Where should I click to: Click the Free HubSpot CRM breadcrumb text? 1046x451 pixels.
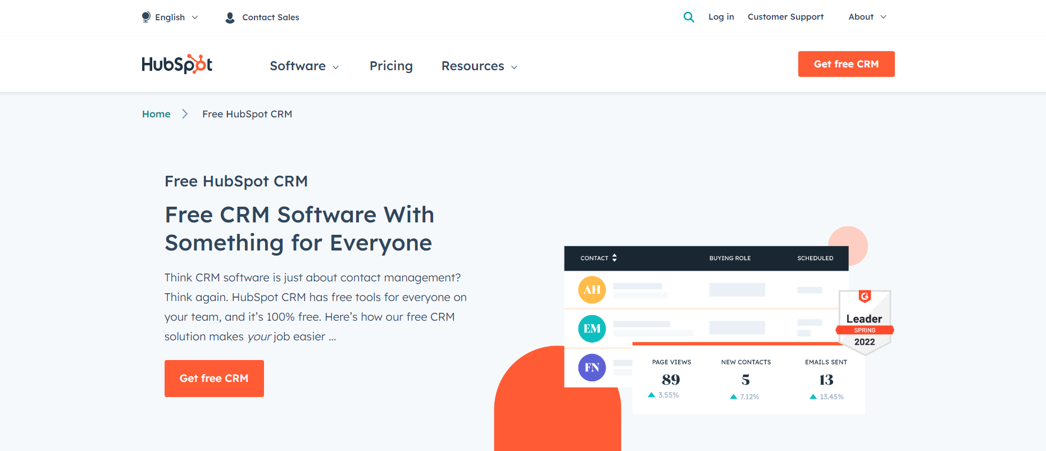pyautogui.click(x=247, y=114)
